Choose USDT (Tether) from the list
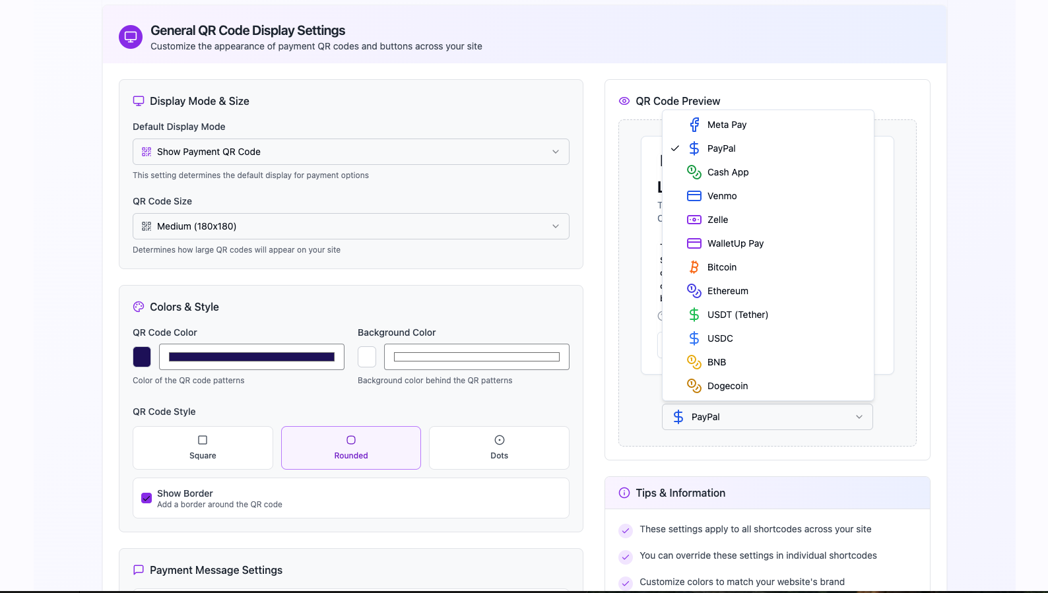The width and height of the screenshot is (1048, 593). (x=768, y=315)
